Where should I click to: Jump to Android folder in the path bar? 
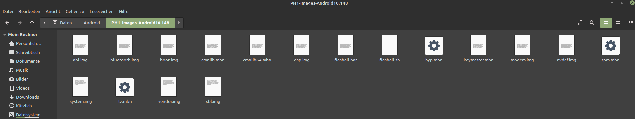coord(92,23)
